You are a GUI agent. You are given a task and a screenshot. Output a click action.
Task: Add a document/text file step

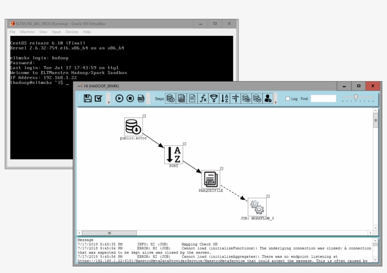point(192,99)
